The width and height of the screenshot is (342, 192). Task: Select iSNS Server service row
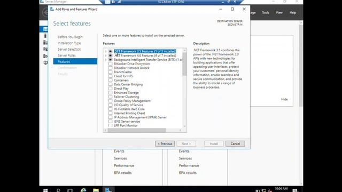tap(127, 122)
